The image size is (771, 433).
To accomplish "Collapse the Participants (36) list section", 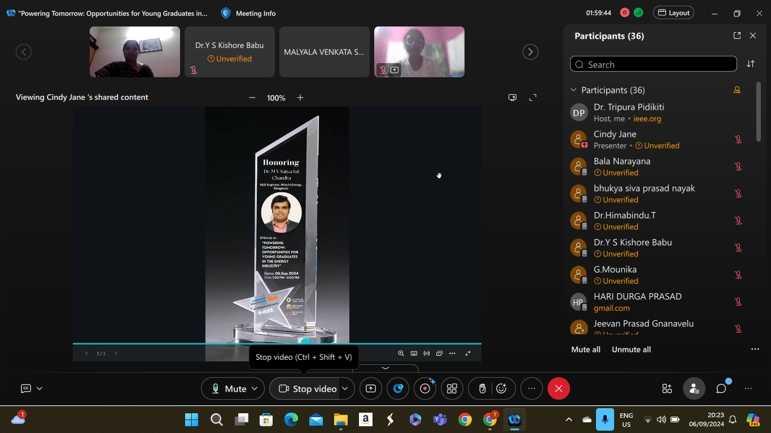I will pos(573,90).
